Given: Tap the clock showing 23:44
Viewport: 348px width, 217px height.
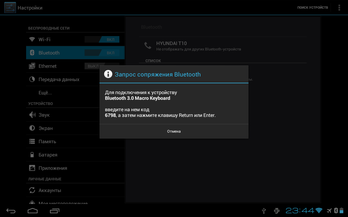Looking at the screenshot, I should pos(300,210).
